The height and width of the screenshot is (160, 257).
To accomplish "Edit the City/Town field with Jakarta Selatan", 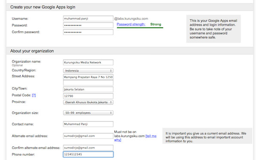I will point(88,89).
